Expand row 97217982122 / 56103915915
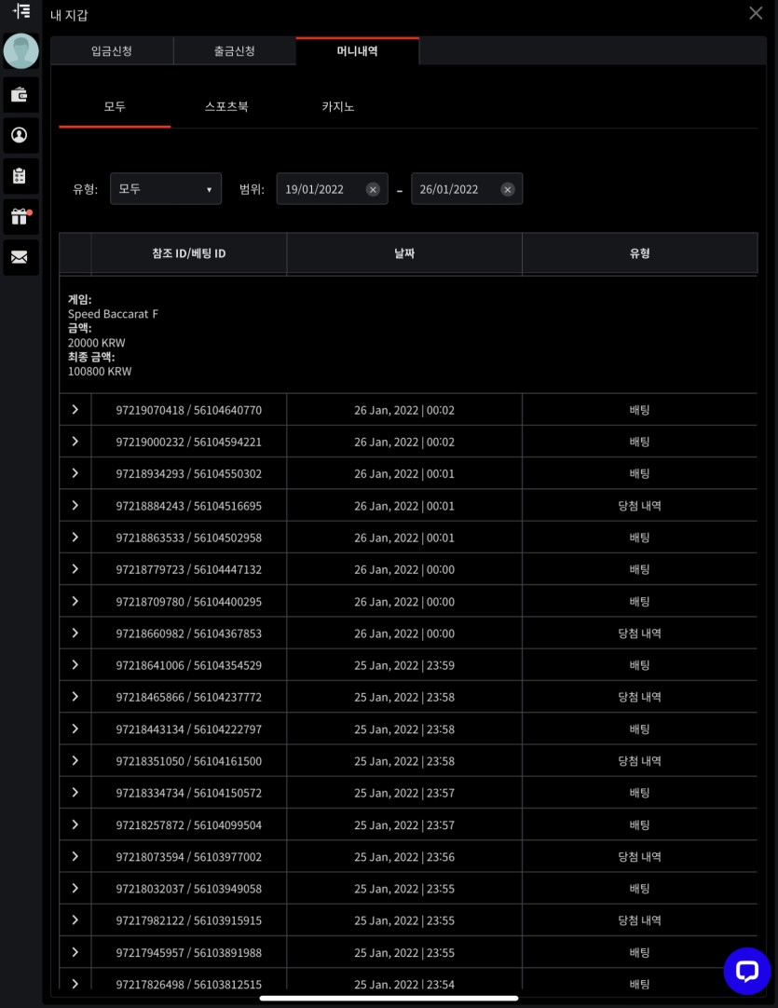Image resolution: width=778 pixels, height=1008 pixels. (75, 919)
